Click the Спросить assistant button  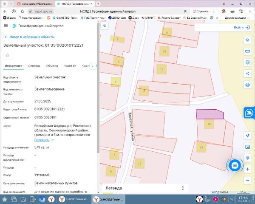[x=201, y=11]
